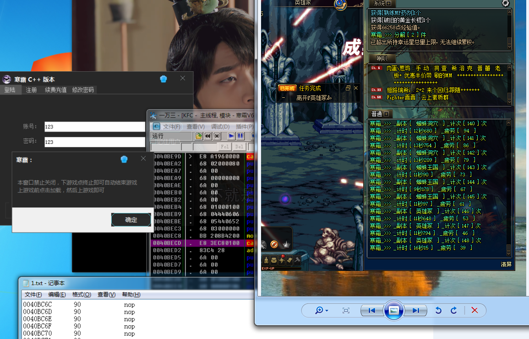The image size is (529, 339).
Task: Click the 离开『英雄冢』 quest entry
Action: click(x=314, y=98)
